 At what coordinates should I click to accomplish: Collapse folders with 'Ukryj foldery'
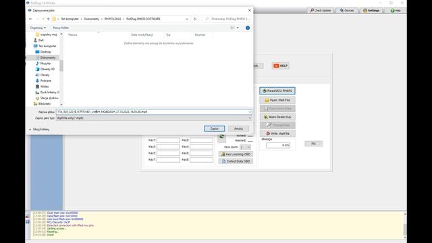(x=39, y=129)
